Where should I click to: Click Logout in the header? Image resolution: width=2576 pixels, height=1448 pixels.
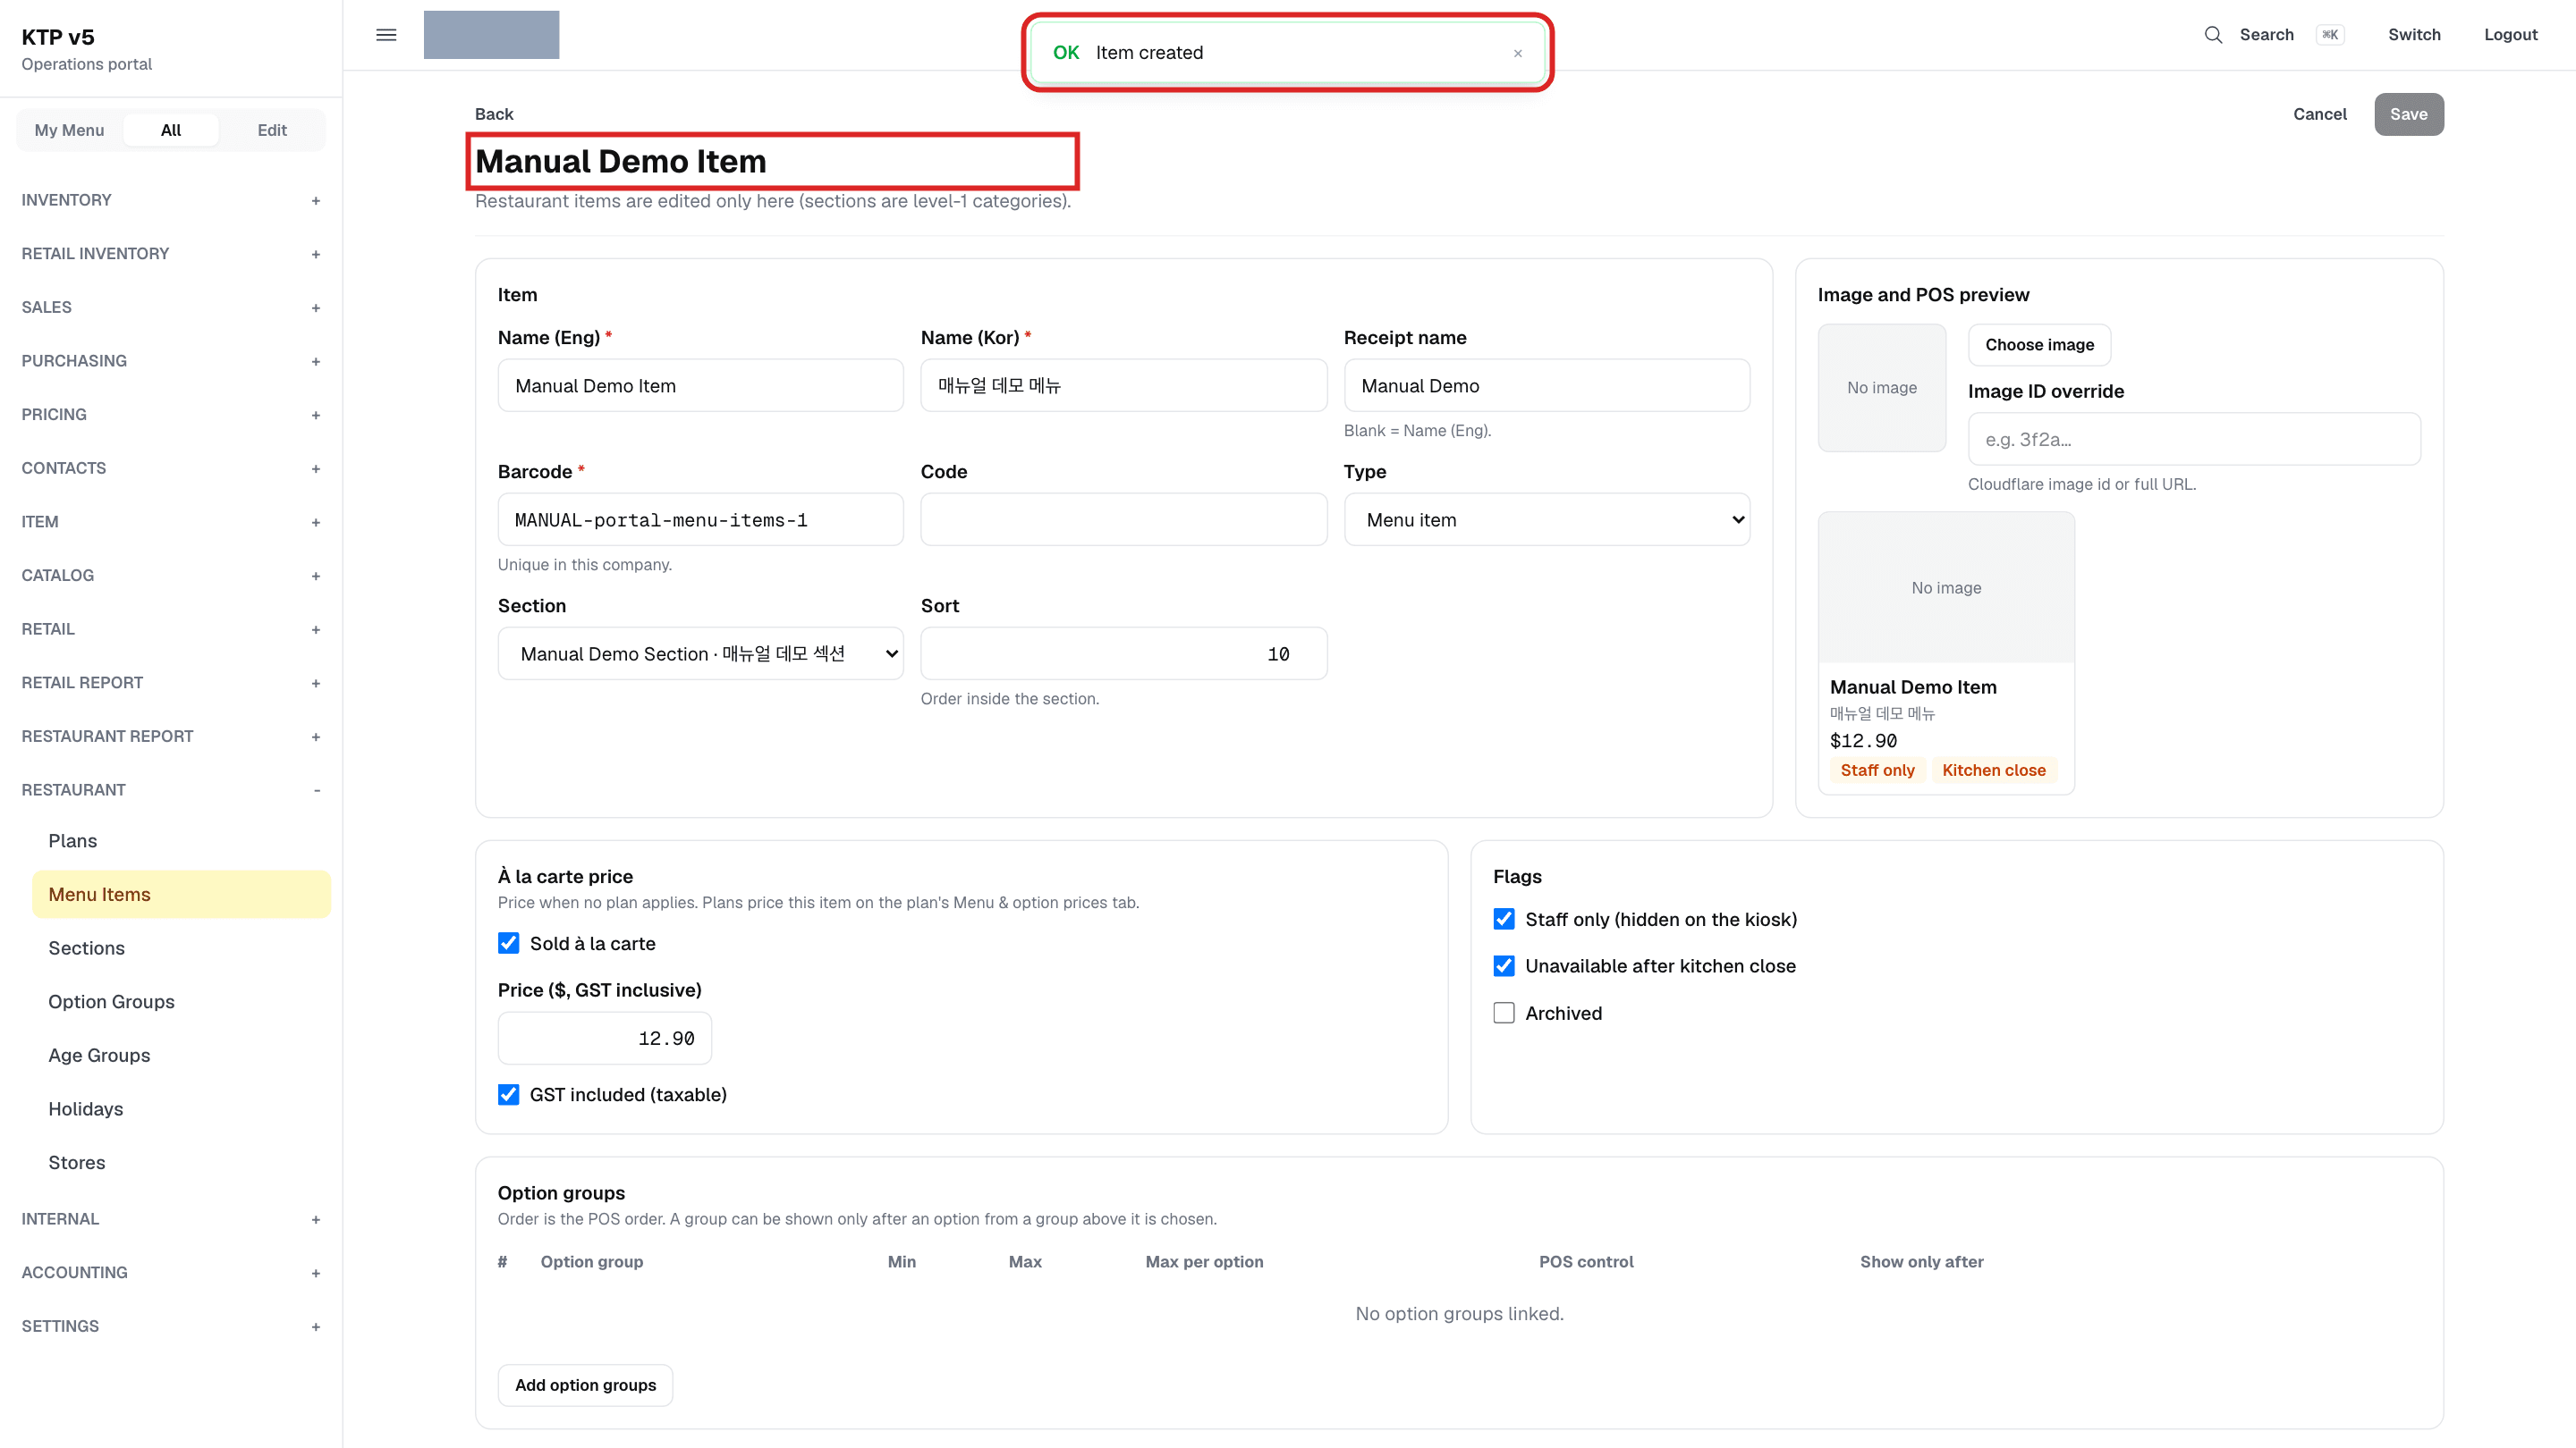point(2510,35)
